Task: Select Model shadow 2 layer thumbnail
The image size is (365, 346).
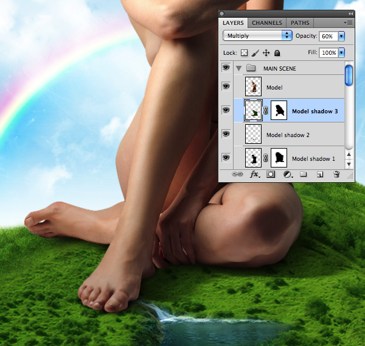Action: click(253, 134)
